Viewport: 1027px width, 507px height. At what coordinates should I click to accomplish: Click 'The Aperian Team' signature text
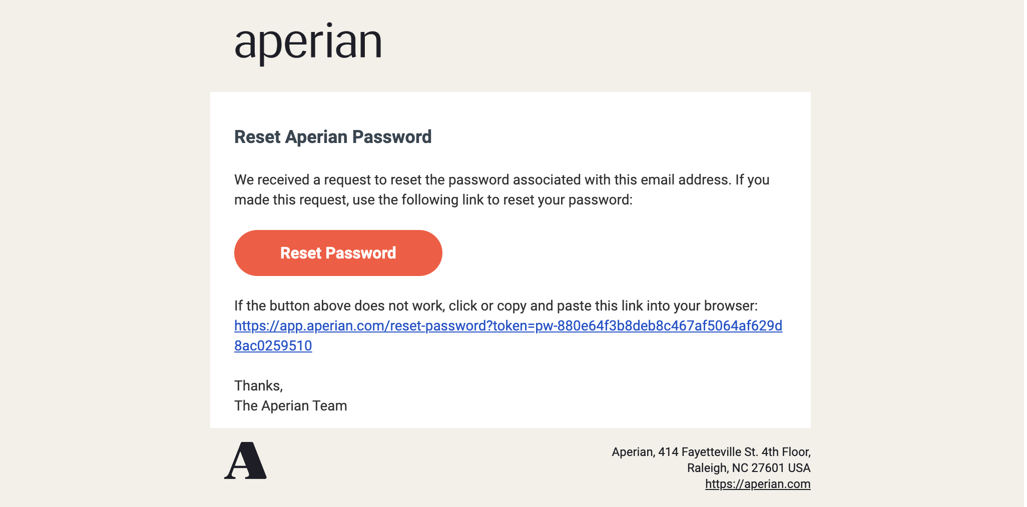pos(291,406)
